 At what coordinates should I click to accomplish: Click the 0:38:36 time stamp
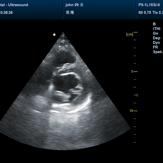pos(6,13)
